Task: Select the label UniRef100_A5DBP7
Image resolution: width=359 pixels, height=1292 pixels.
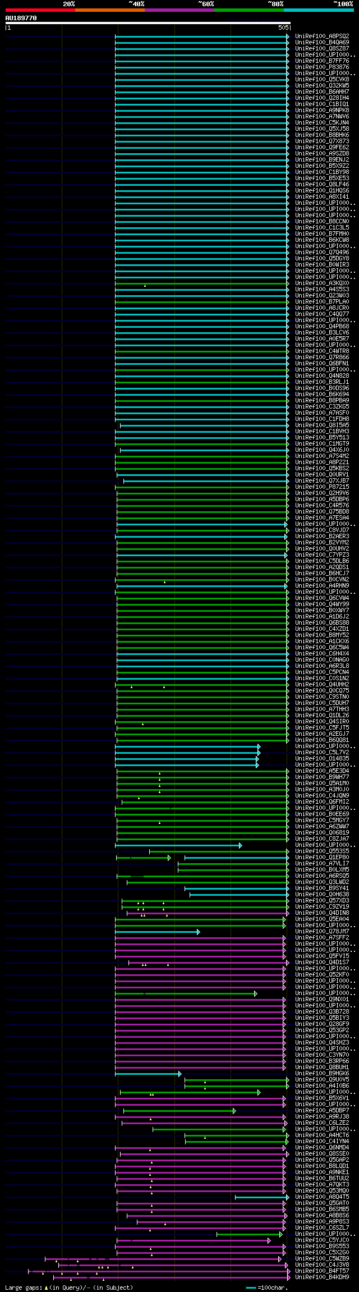Action: 322,1111
